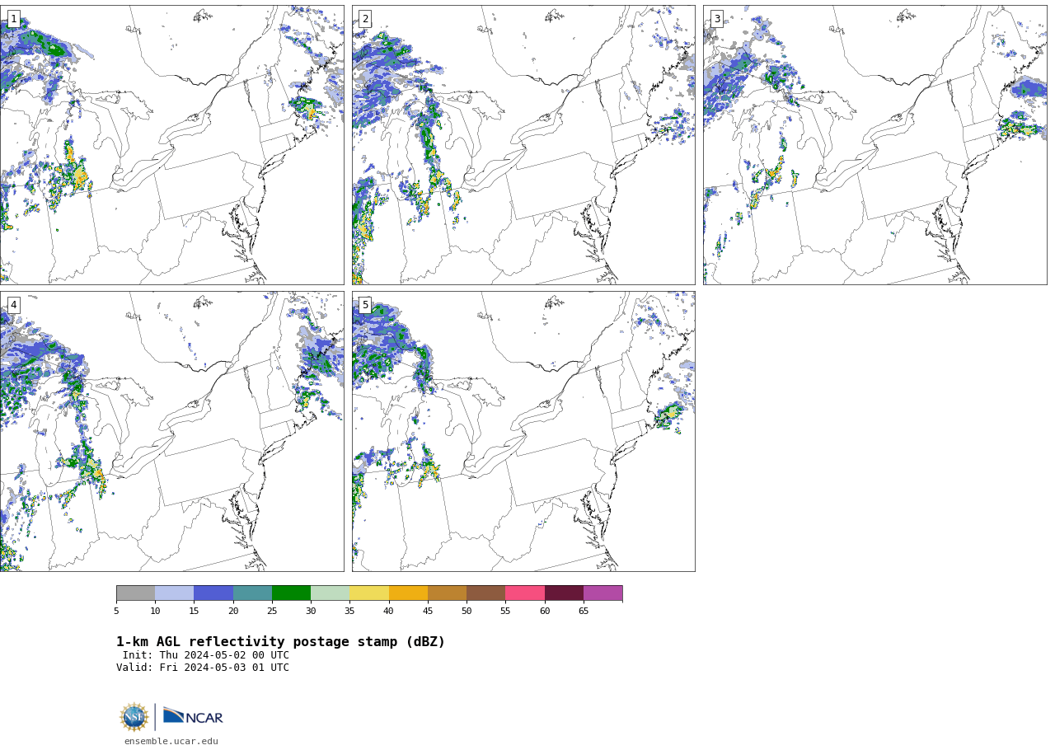
Task: Click the yellow 35-40 dBZ swatch
Action: [369, 593]
